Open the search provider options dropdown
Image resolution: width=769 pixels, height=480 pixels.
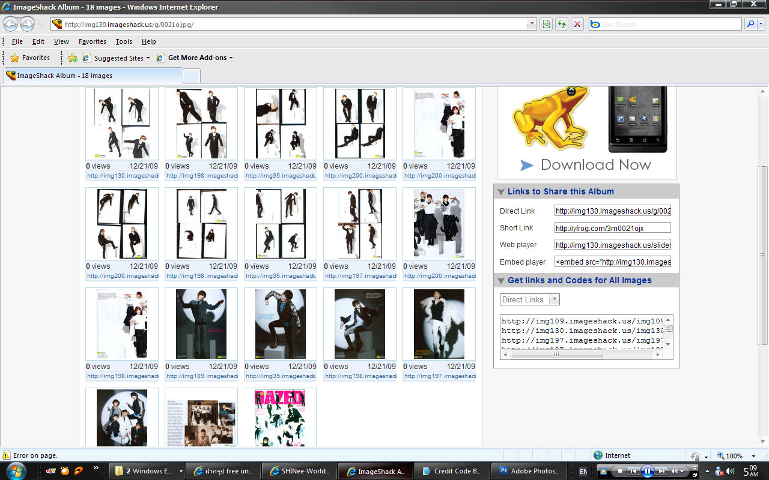tap(761, 24)
